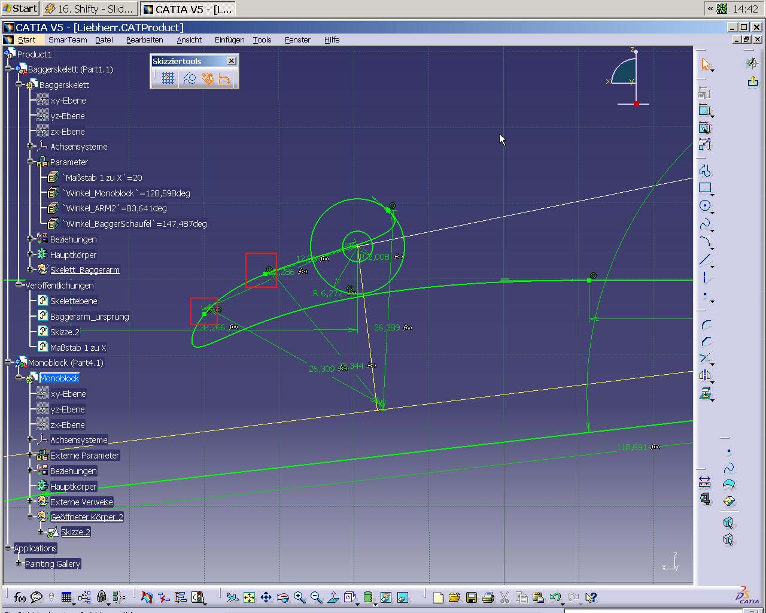Viewport: 766px width, 613px height.
Task: Expand the Painting Gallery node
Action: [x=19, y=563]
